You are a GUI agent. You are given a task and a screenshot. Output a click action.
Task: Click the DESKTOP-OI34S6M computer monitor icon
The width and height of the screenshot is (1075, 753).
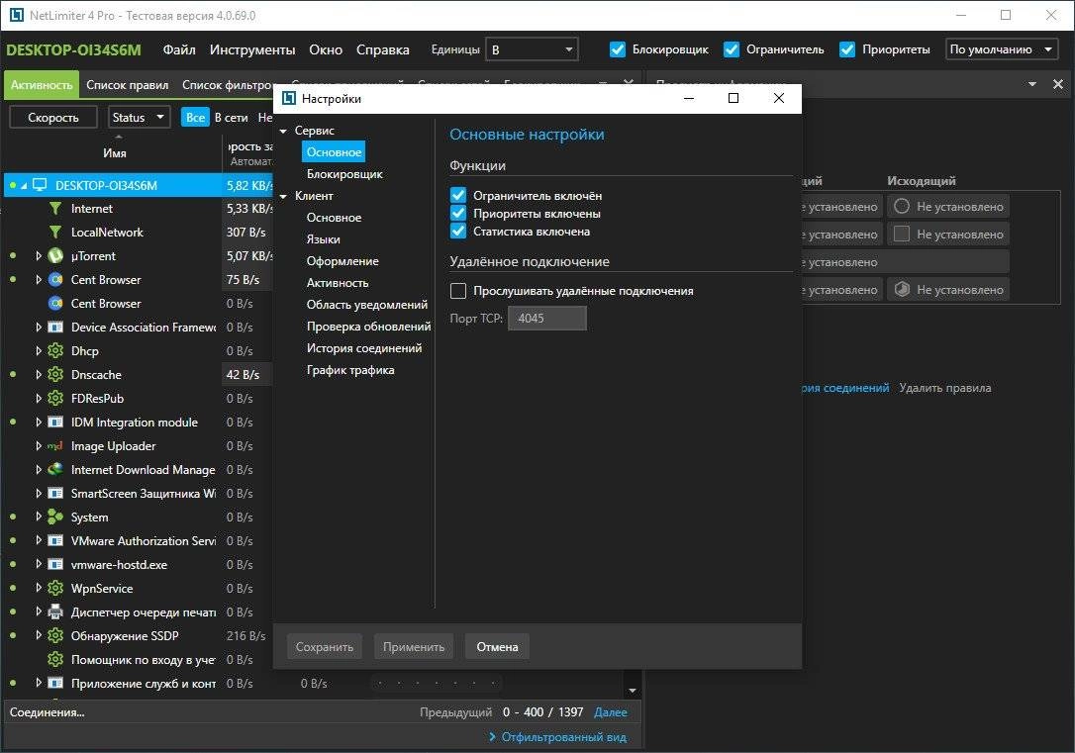click(40, 185)
